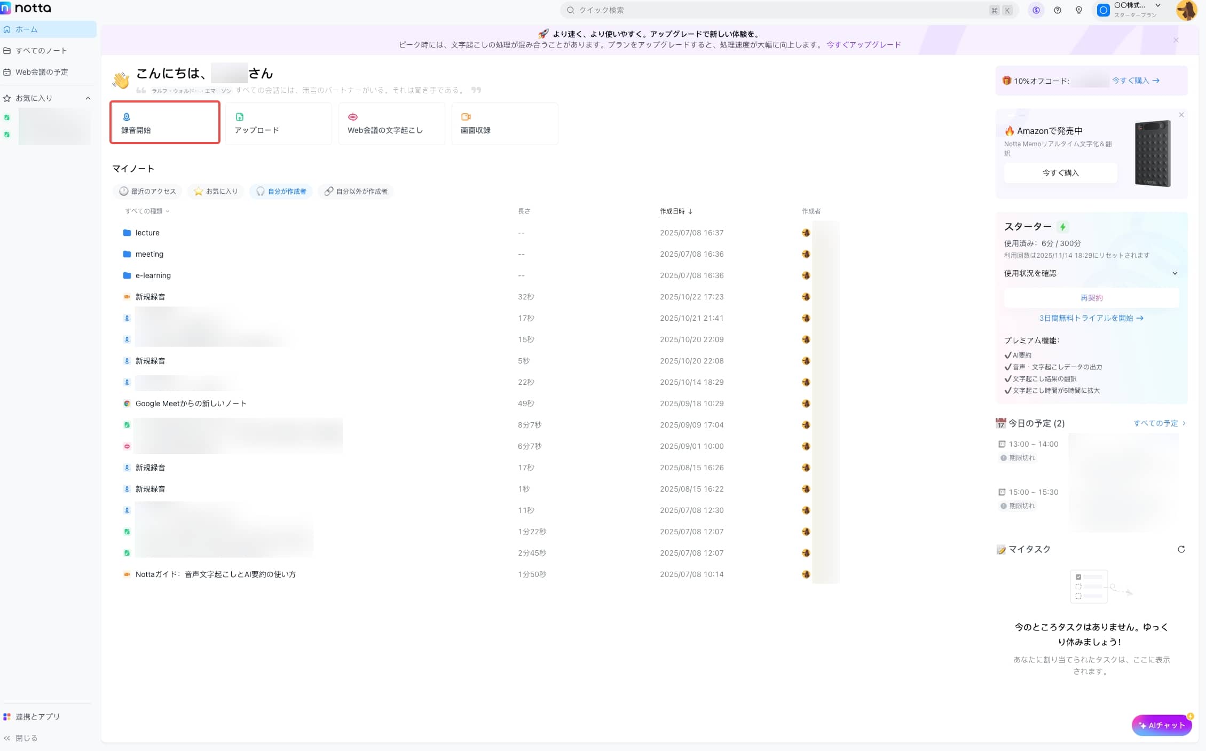1206x751 pixels.
Task: Refresh マイタスク with the reload icon
Action: pos(1181,549)
